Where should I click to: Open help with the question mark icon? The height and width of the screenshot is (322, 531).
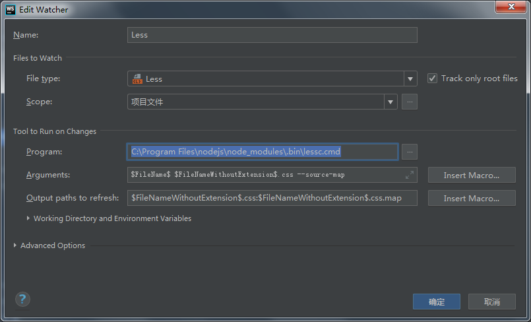click(23, 300)
